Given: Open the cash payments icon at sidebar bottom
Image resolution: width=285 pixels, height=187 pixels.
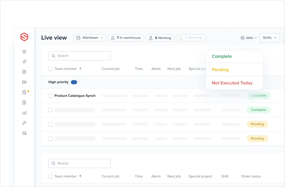Looking at the screenshot, I should click(x=24, y=133).
